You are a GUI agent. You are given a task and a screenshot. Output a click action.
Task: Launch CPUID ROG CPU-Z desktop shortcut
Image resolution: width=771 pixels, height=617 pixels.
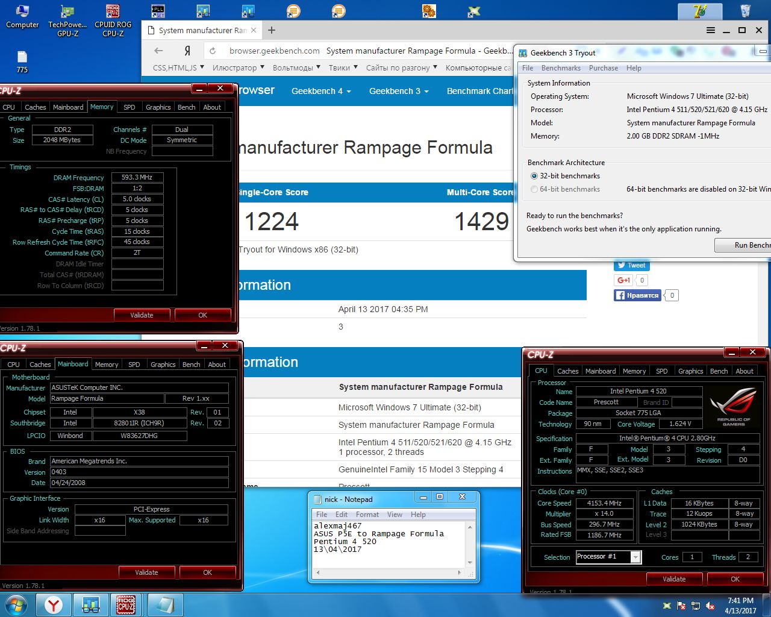113,20
